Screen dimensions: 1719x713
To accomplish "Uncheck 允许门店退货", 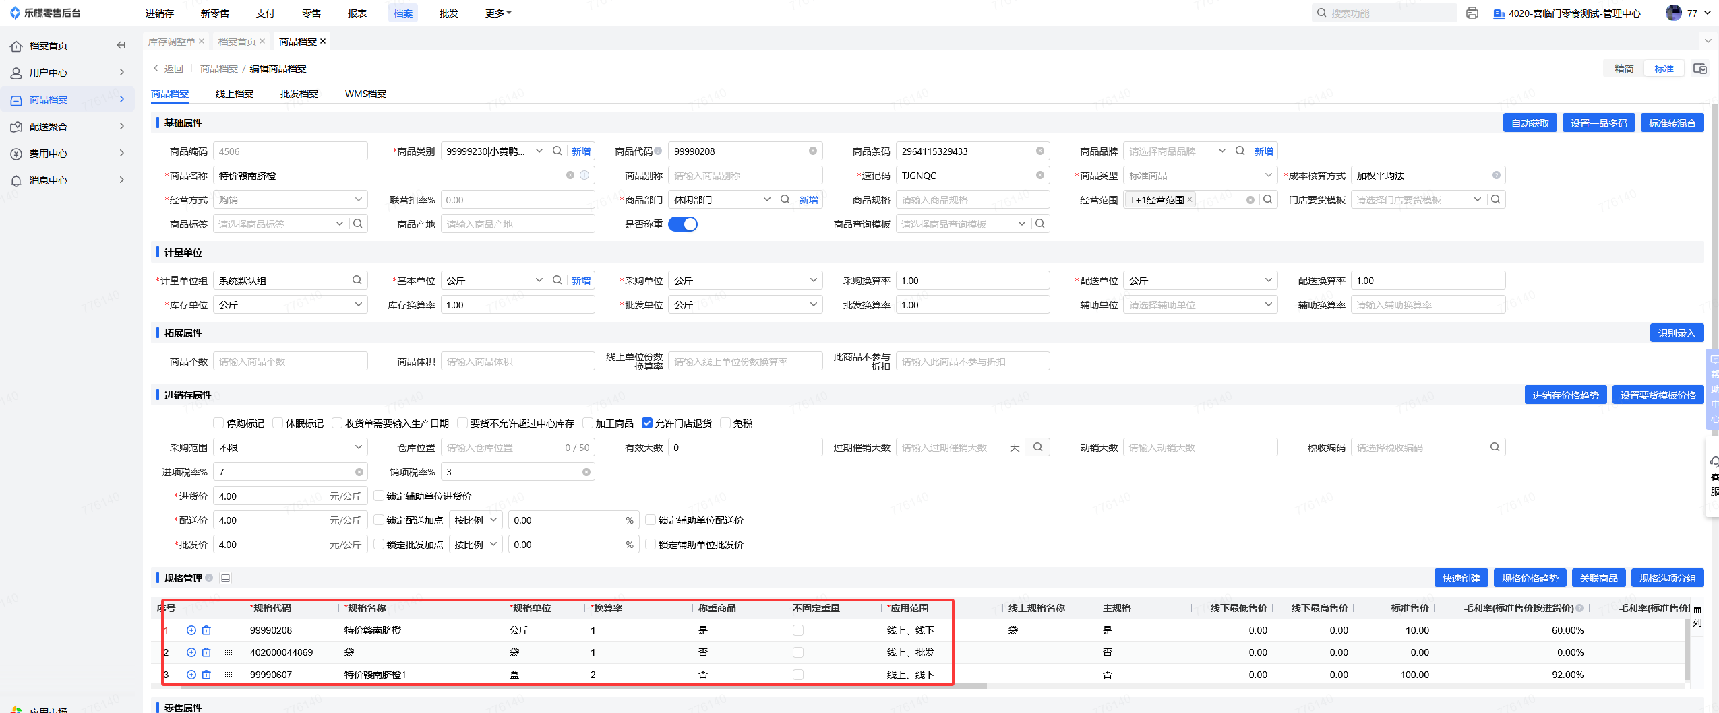I will [x=647, y=423].
